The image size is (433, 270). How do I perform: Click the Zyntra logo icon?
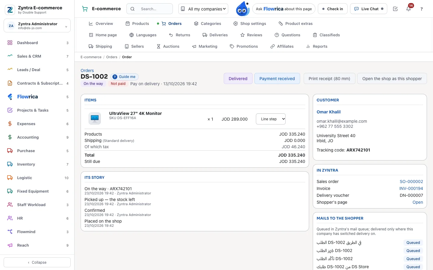(x=10, y=10)
